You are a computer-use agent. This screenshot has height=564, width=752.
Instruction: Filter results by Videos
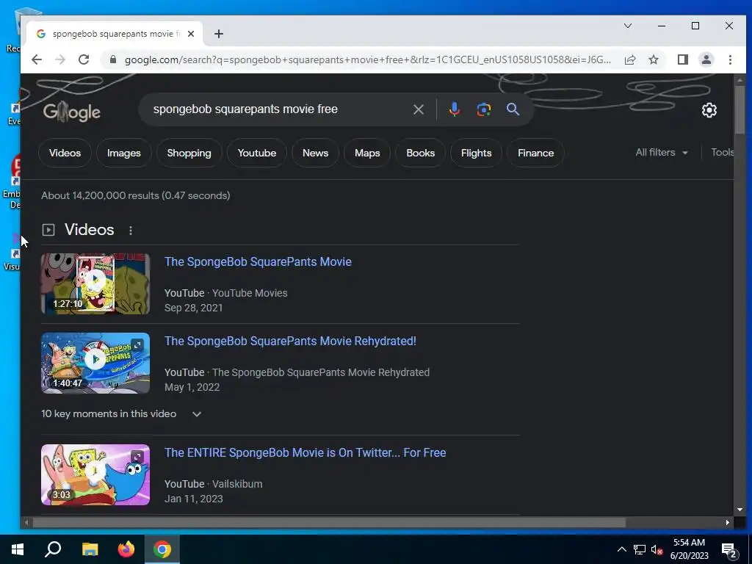coord(65,153)
